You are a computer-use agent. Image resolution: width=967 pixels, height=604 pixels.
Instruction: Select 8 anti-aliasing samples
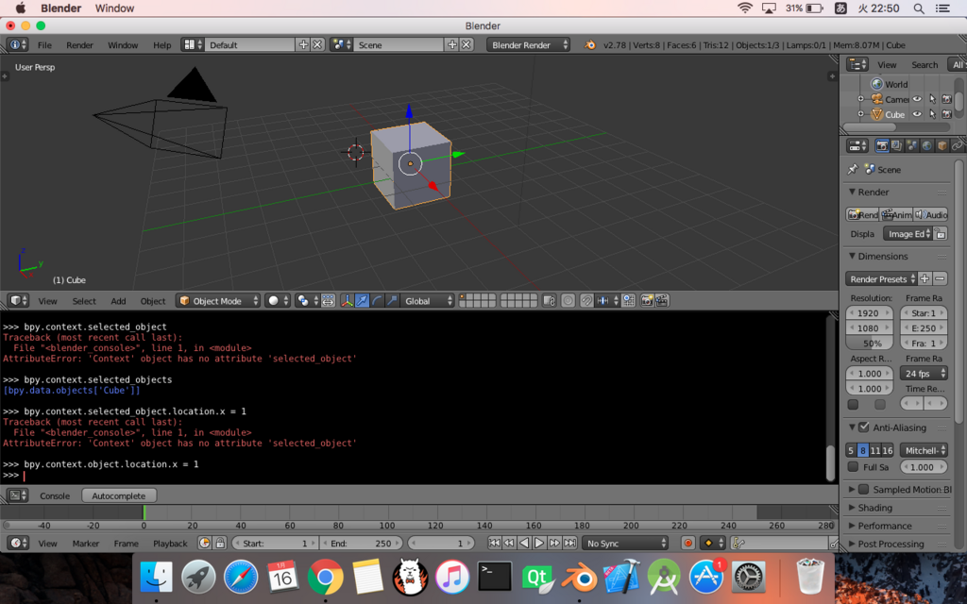pyautogui.click(x=863, y=450)
